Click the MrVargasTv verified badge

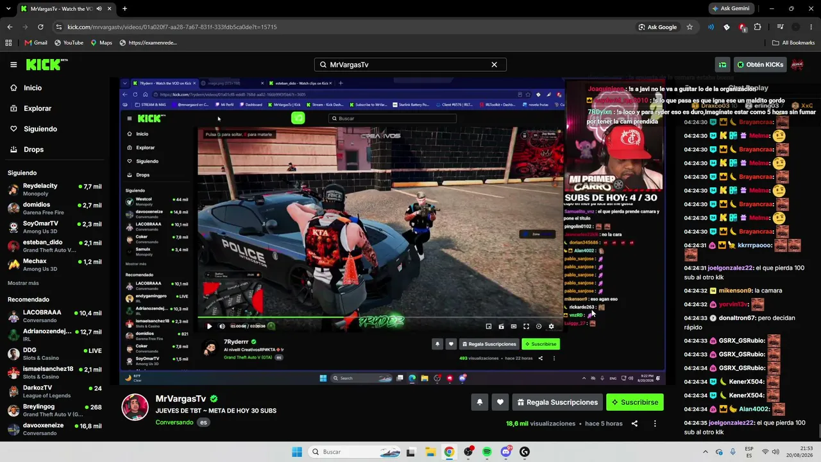click(214, 399)
